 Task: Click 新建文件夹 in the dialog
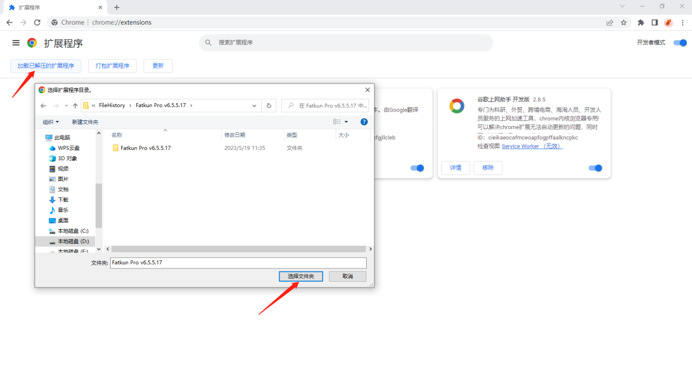coord(85,122)
